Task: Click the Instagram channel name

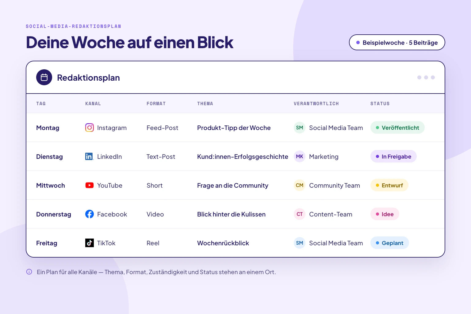Action: click(x=112, y=128)
